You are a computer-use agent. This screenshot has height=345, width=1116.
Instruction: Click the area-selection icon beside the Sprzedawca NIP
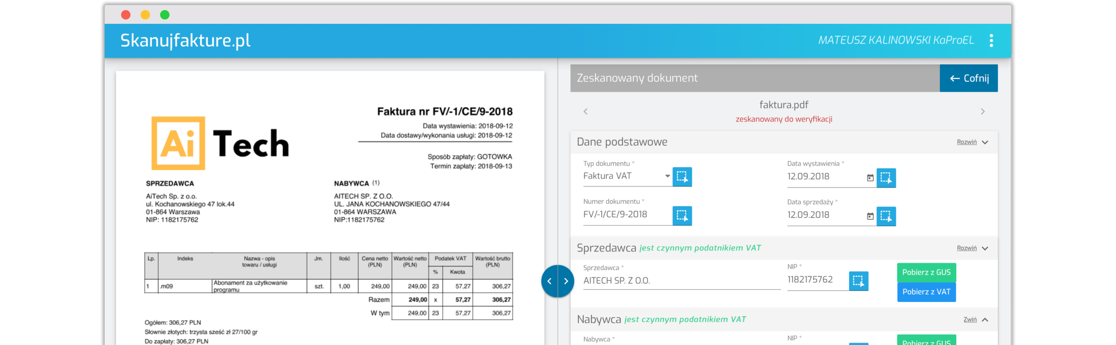[x=860, y=281]
